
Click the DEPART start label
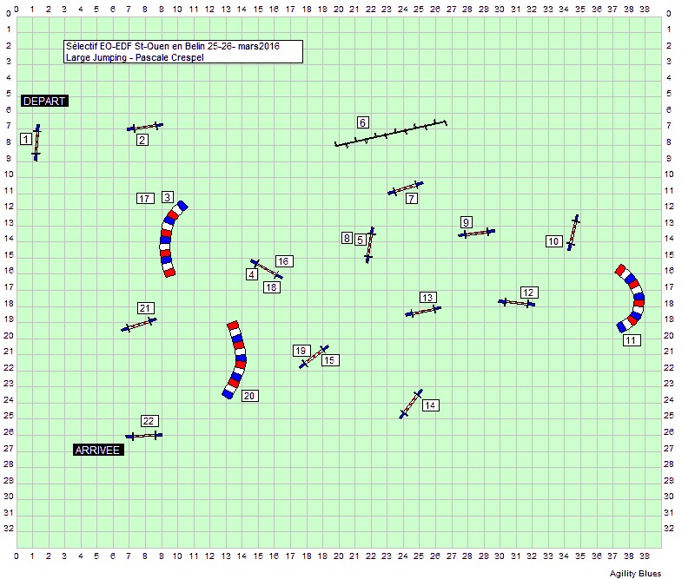[44, 101]
